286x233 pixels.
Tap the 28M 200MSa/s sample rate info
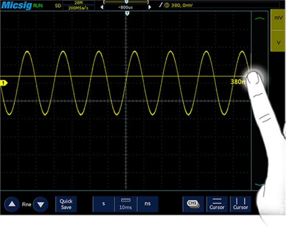pos(79,5)
